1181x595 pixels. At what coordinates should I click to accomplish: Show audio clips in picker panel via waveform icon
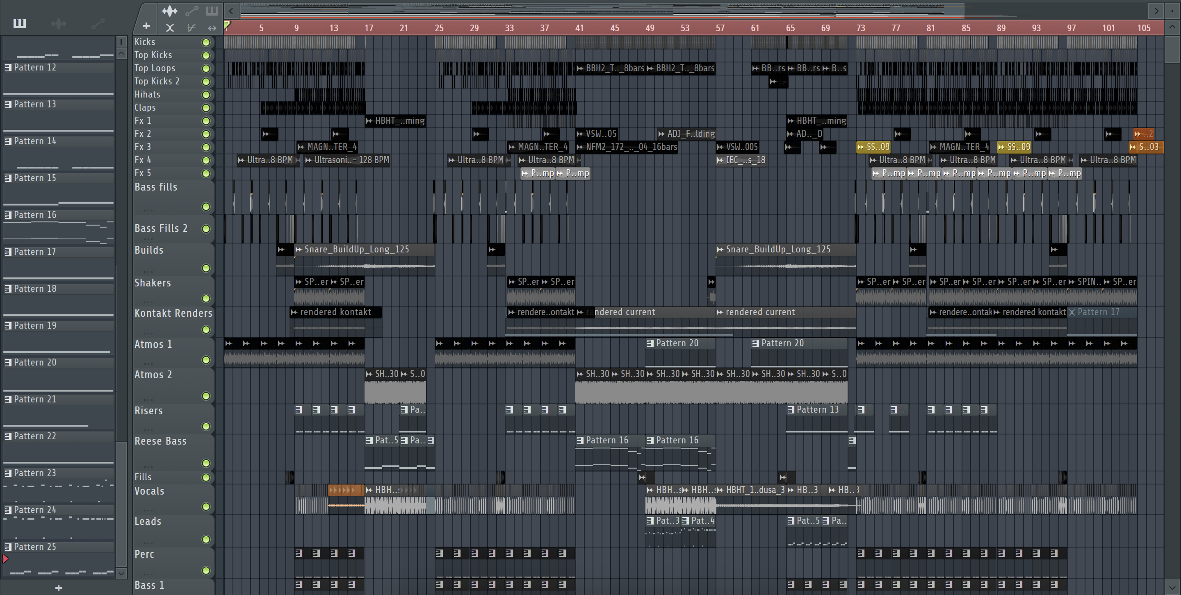(59, 23)
